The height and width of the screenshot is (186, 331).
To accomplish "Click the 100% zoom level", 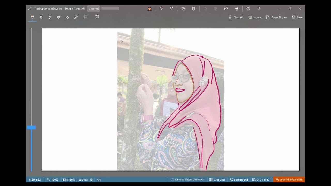I will [x=52, y=180].
